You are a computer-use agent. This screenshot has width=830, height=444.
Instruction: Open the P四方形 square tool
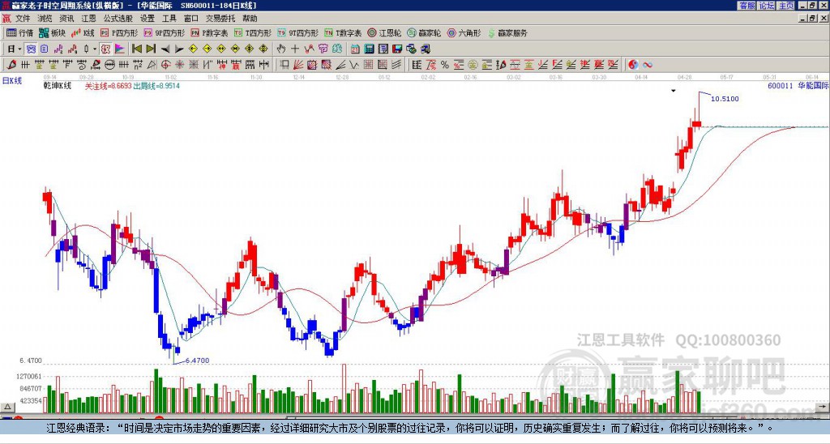pyautogui.click(x=119, y=32)
